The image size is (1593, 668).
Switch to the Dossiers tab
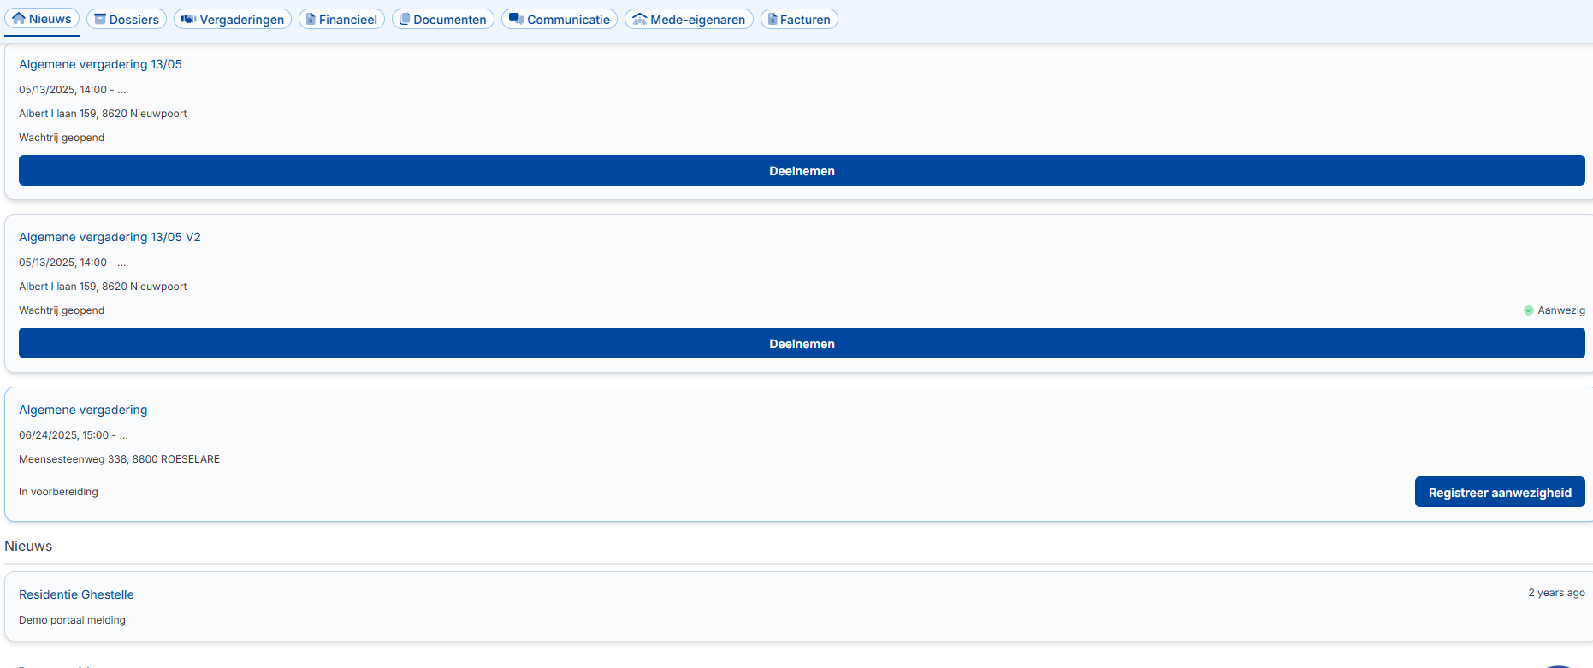[127, 19]
